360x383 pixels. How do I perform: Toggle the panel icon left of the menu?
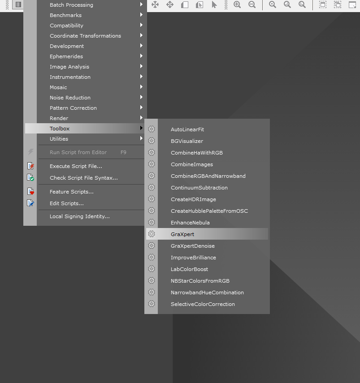click(18, 4)
